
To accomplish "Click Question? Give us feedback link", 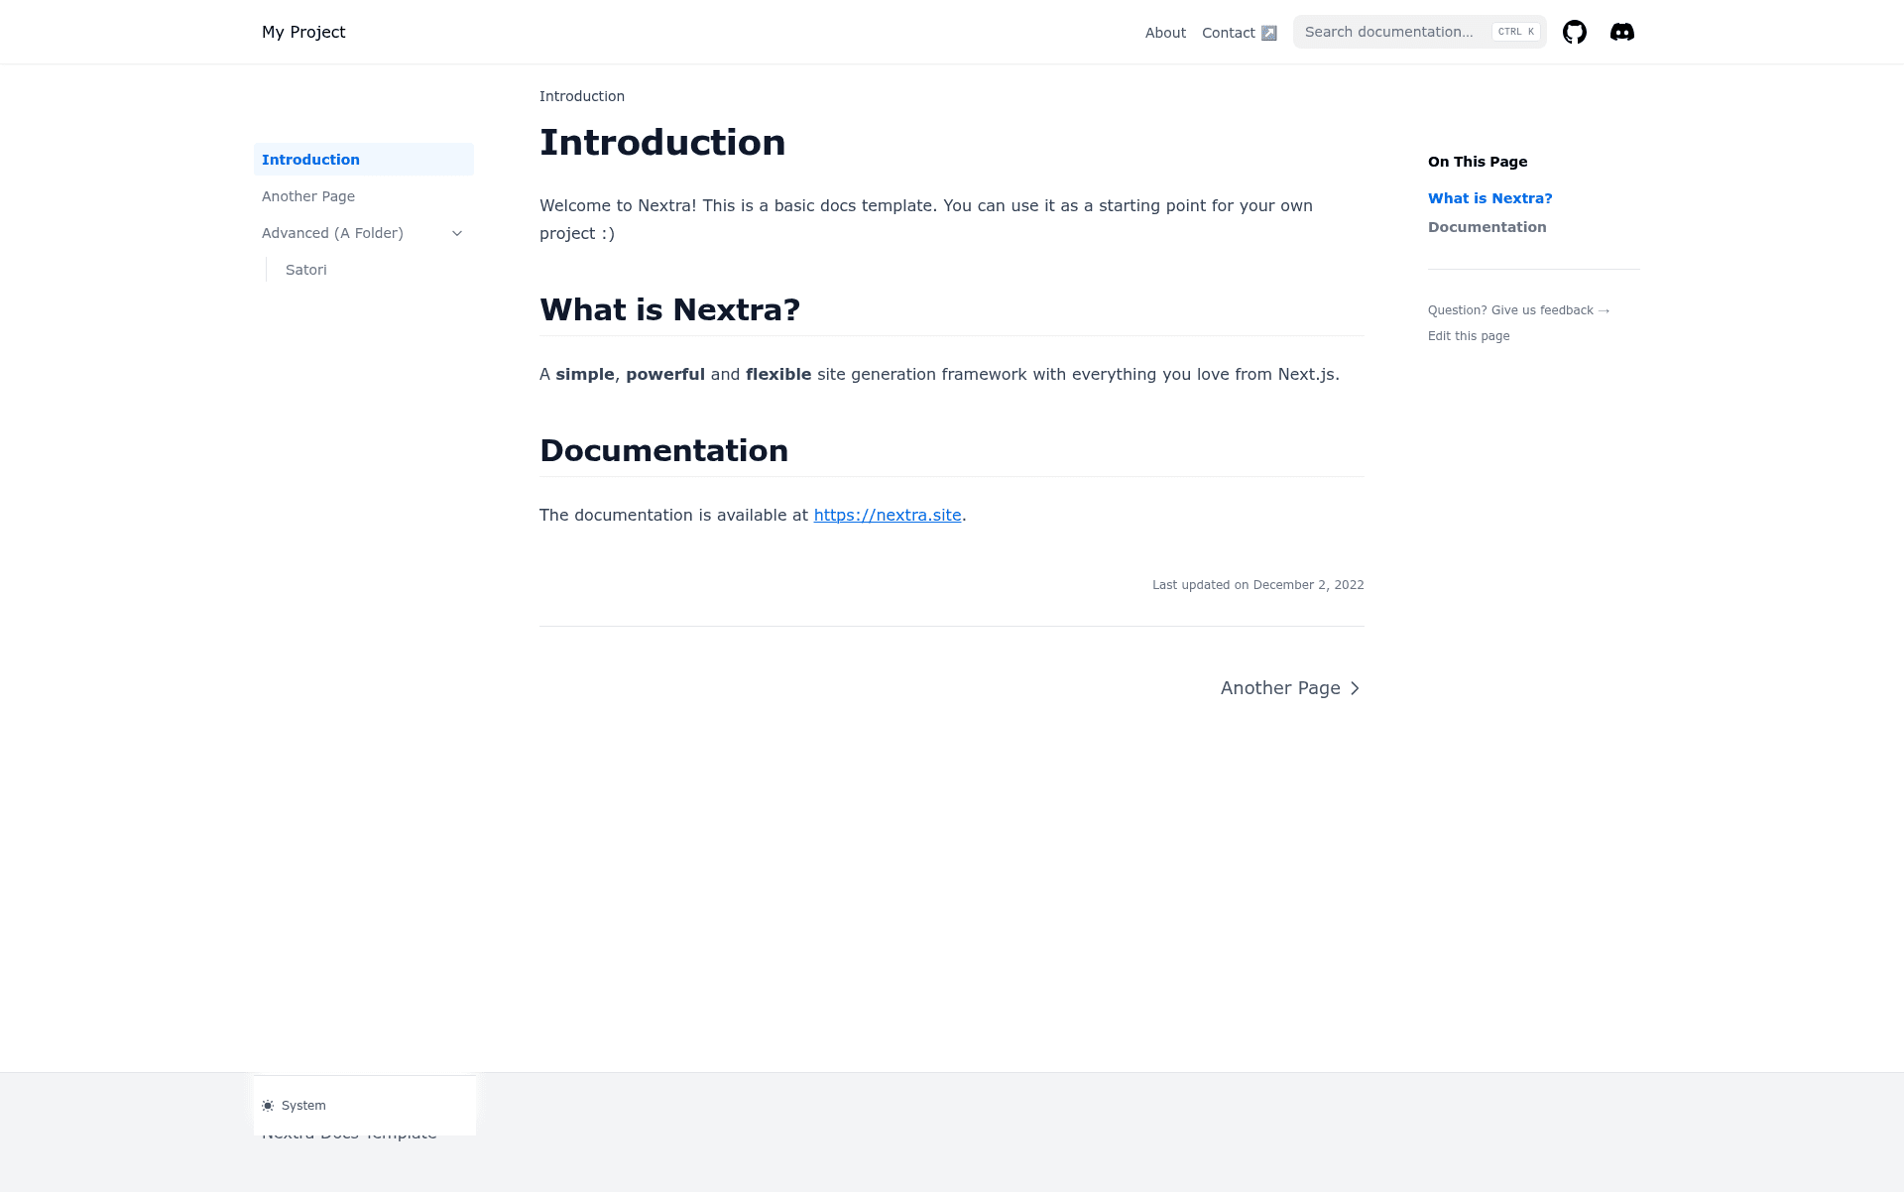I will [1518, 310].
